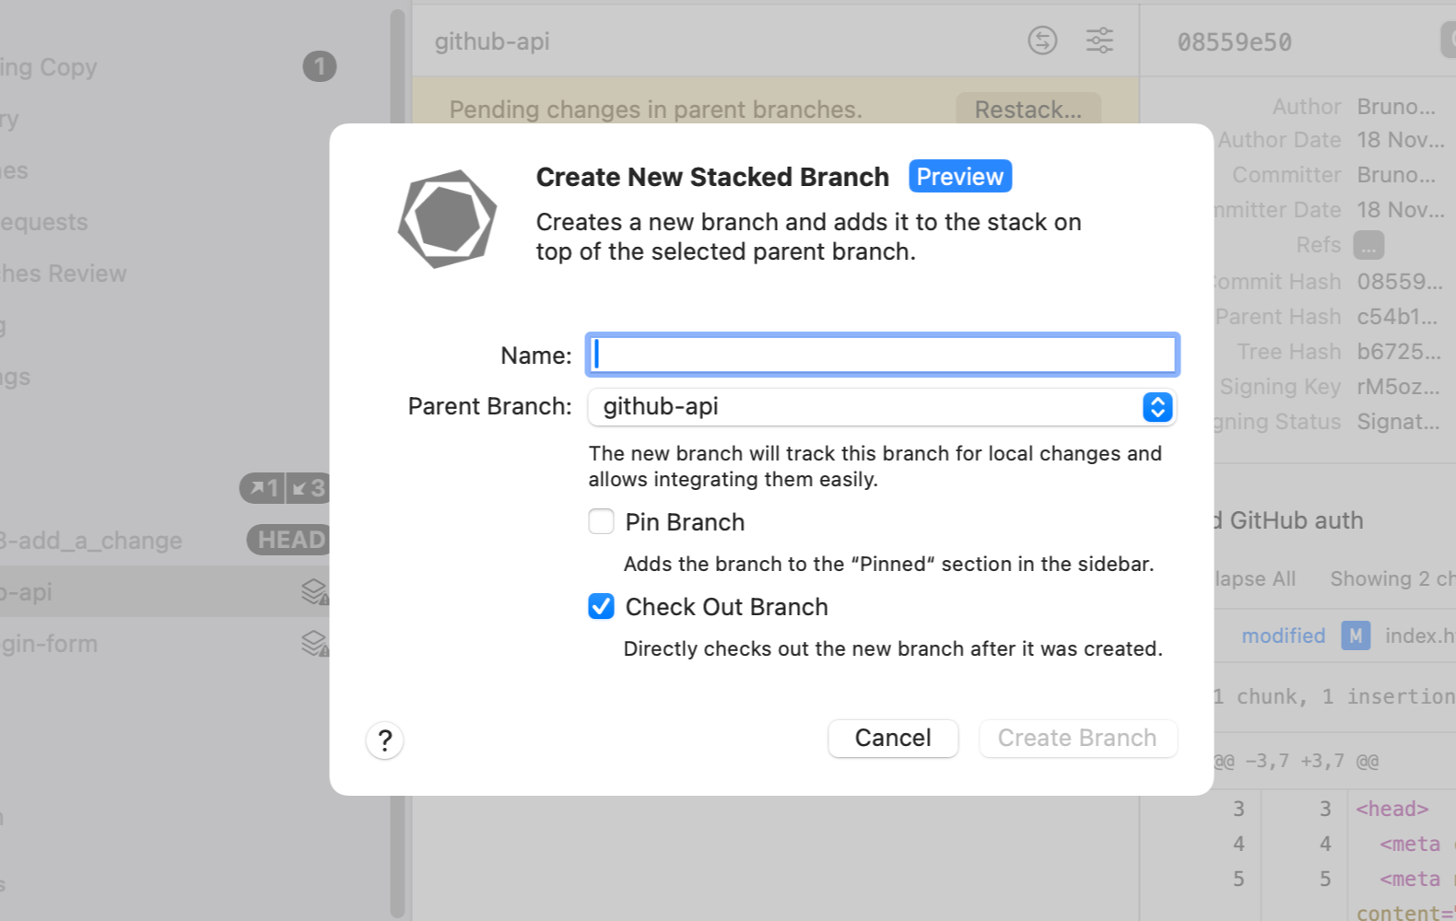This screenshot has height=921, width=1456.
Task: Click the compare changes icon beside github-api
Action: 1042,41
